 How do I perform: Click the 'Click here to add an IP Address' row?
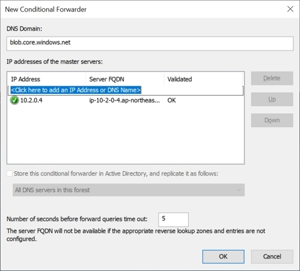click(x=125, y=90)
